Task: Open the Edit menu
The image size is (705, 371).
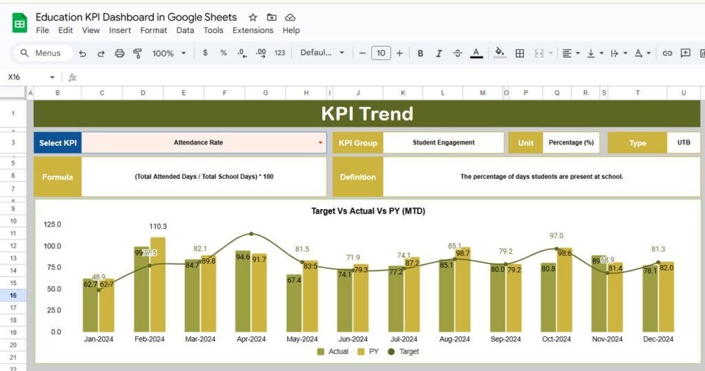Action: pos(65,30)
